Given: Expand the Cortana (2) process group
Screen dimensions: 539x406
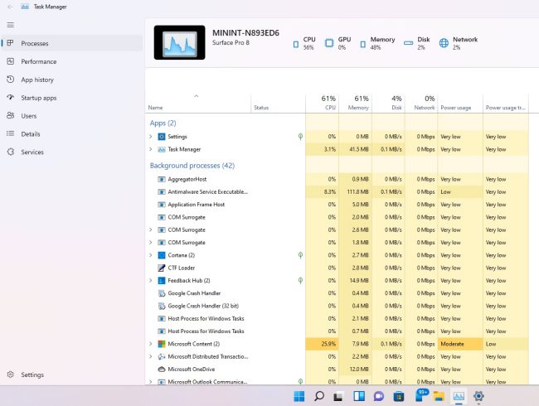Looking at the screenshot, I should 150,255.
